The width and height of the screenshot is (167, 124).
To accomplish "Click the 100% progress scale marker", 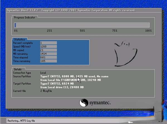I will point(148,31).
